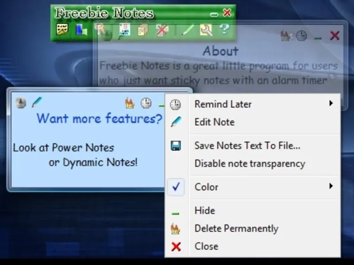Image resolution: width=354 pixels, height=265 pixels.
Task: Show all notes using stacked notes icon
Action: [142, 30]
